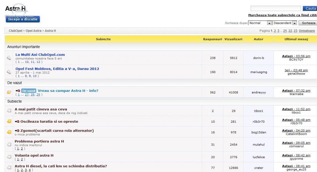Go to page 23 in top pagination
This screenshot has height=172, width=317.
[x=296, y=31]
